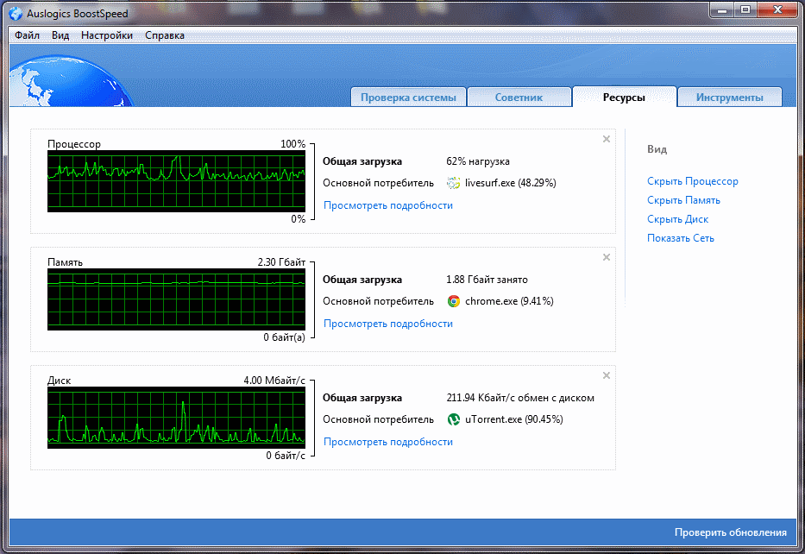This screenshot has width=805, height=554.
Task: Click Скрыть Память link
Action: (683, 200)
